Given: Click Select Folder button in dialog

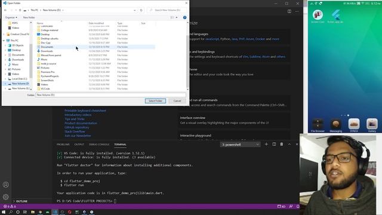Looking at the screenshot, I should [x=155, y=101].
